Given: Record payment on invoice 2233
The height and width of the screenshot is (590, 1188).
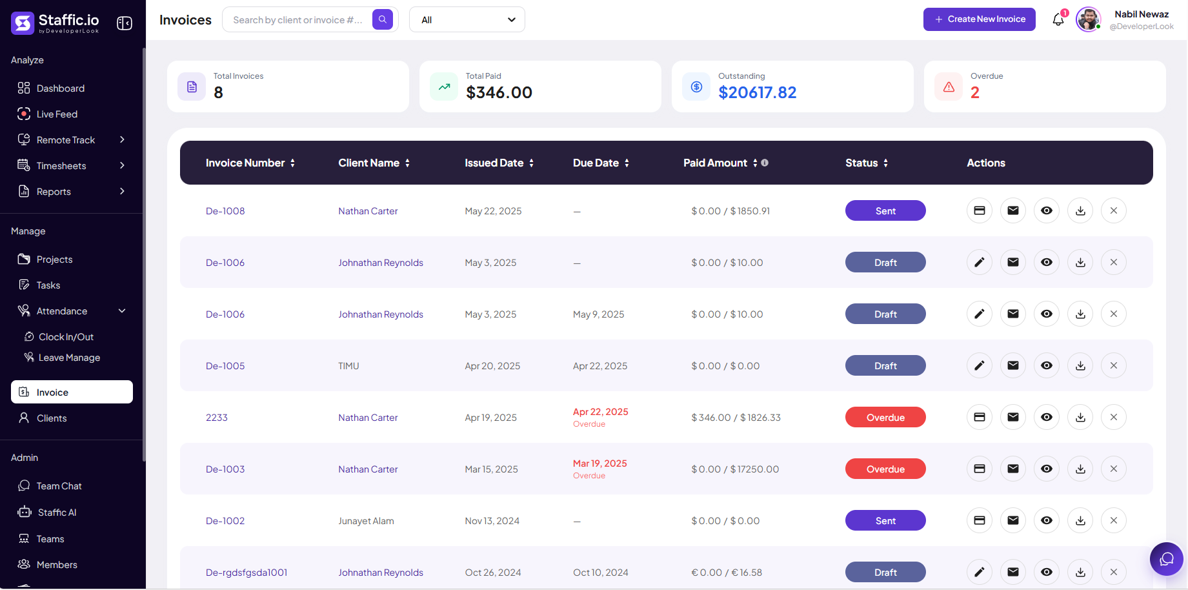Looking at the screenshot, I should tap(980, 417).
